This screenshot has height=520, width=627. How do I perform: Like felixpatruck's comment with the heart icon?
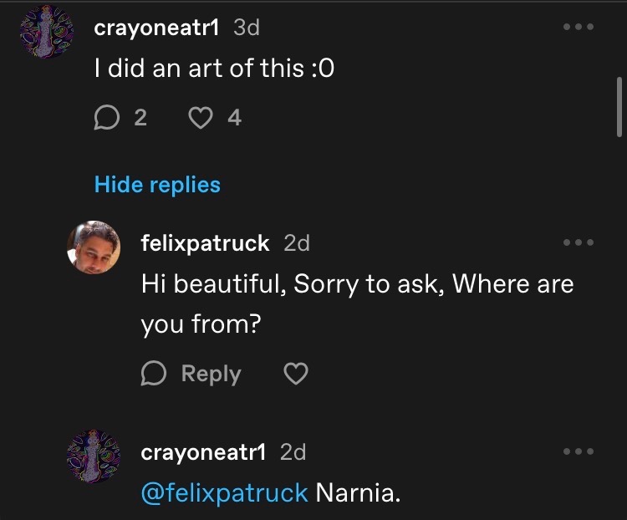click(x=296, y=374)
